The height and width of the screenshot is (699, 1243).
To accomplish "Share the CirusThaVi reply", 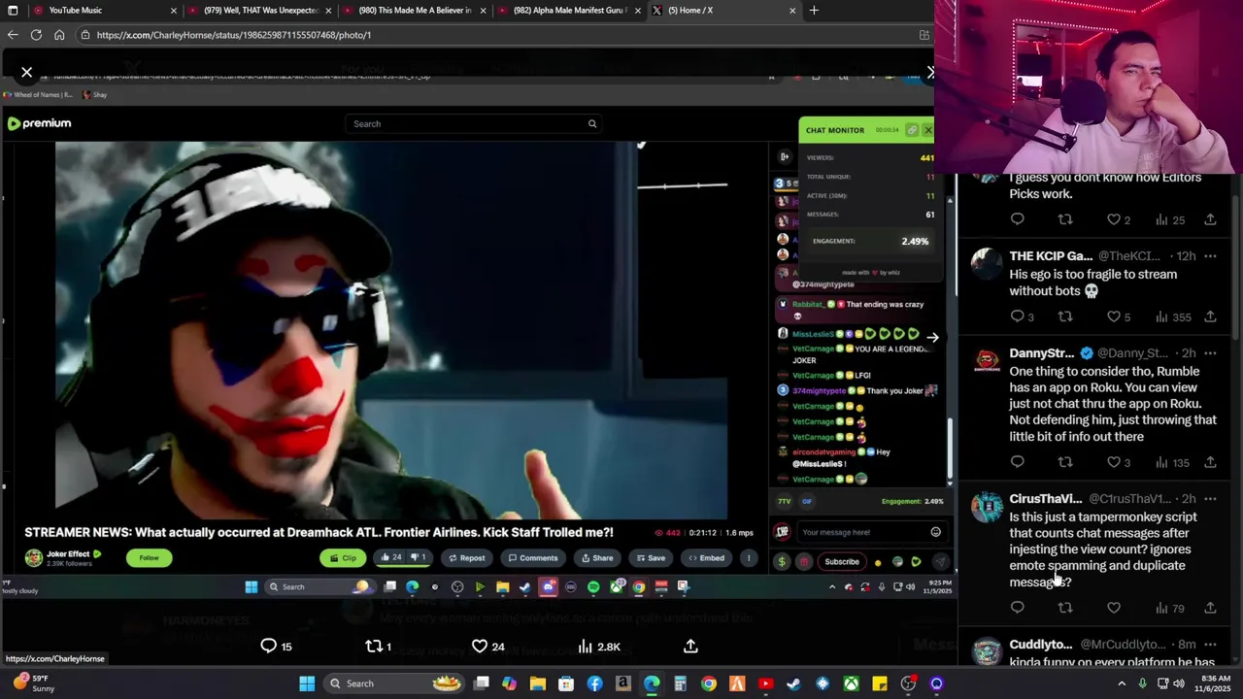I will pos(1210,608).
